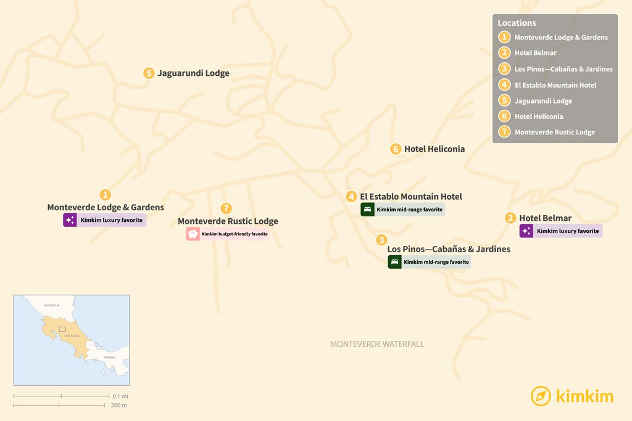The image size is (632, 421).
Task: Click map marker 5 beside Jaguarundi Lodge
Action: click(x=149, y=73)
